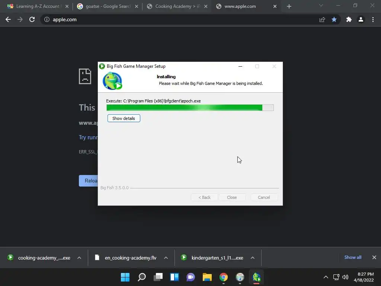Switch to goatse Google Search tab
This screenshot has height=286, width=381.
108,6
